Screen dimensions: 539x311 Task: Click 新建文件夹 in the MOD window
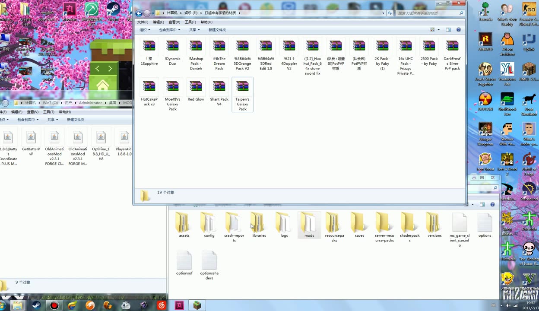(76, 120)
